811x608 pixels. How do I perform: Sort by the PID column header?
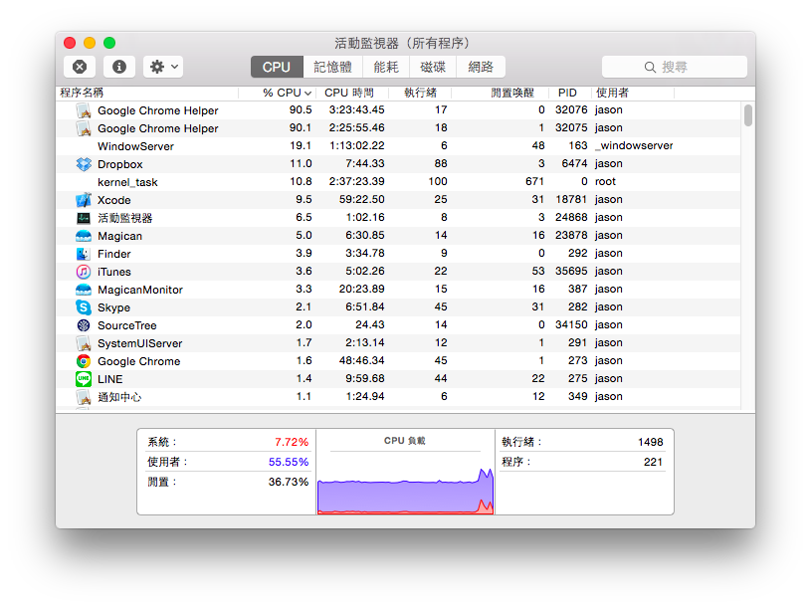coord(567,93)
